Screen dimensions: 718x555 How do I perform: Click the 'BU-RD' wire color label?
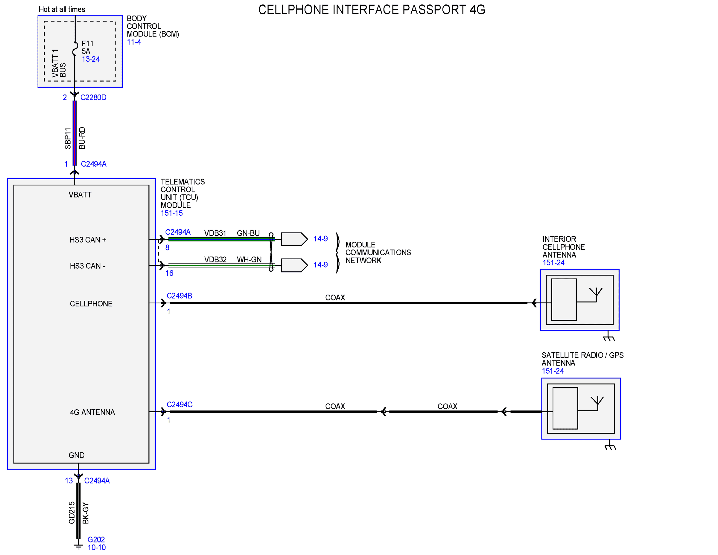(x=82, y=138)
